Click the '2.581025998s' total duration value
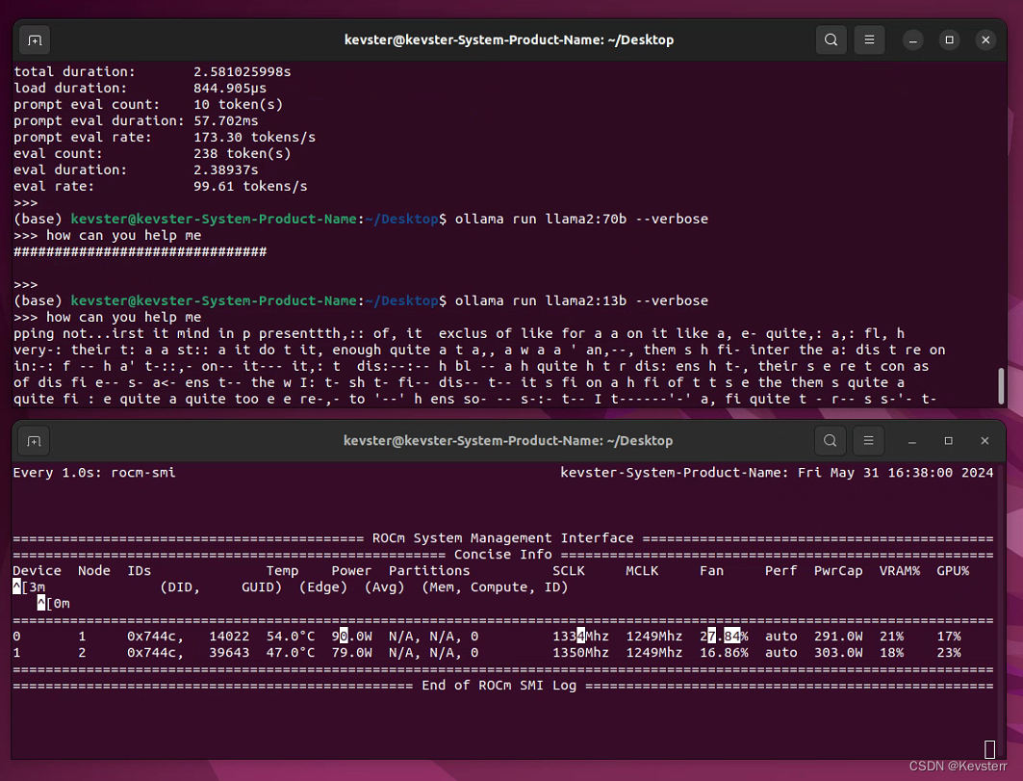Viewport: 1023px width, 781px height. click(243, 72)
